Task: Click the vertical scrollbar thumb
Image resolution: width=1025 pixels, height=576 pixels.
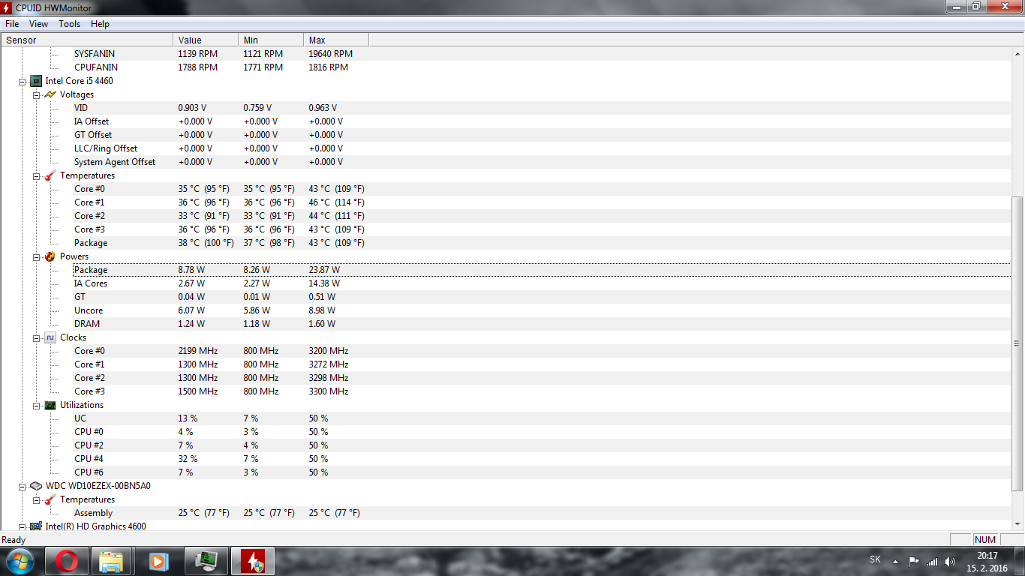Action: click(1017, 343)
